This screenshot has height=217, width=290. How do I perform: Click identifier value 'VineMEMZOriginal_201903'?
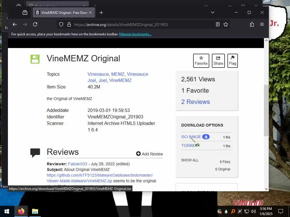tap(116, 117)
